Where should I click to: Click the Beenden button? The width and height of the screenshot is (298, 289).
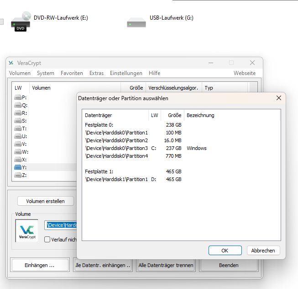229,265
